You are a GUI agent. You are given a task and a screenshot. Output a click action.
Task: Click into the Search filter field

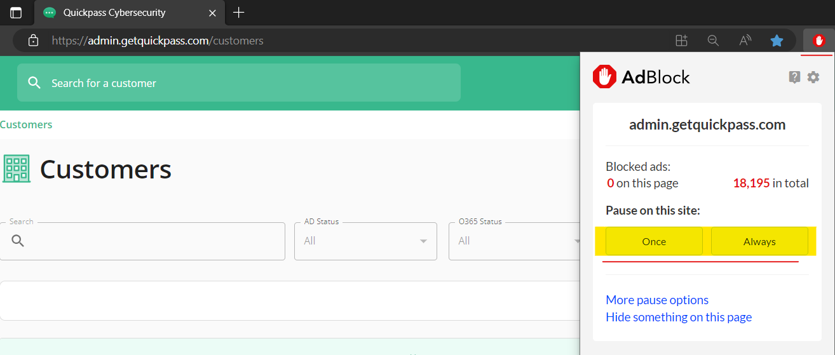click(x=142, y=241)
